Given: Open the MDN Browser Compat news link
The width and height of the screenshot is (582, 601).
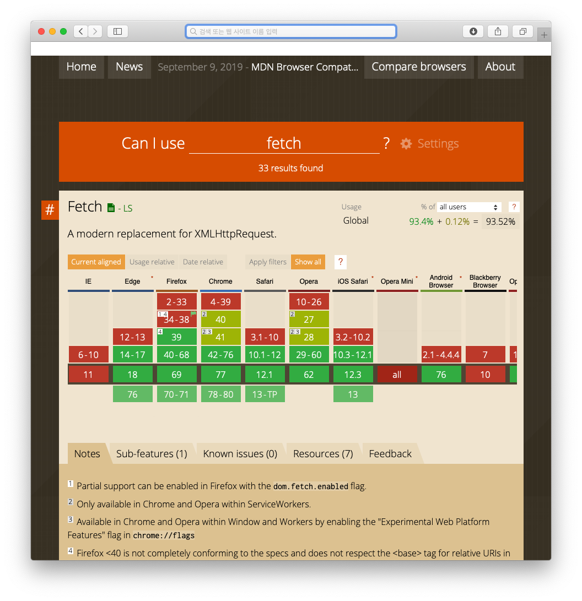Looking at the screenshot, I should (305, 67).
